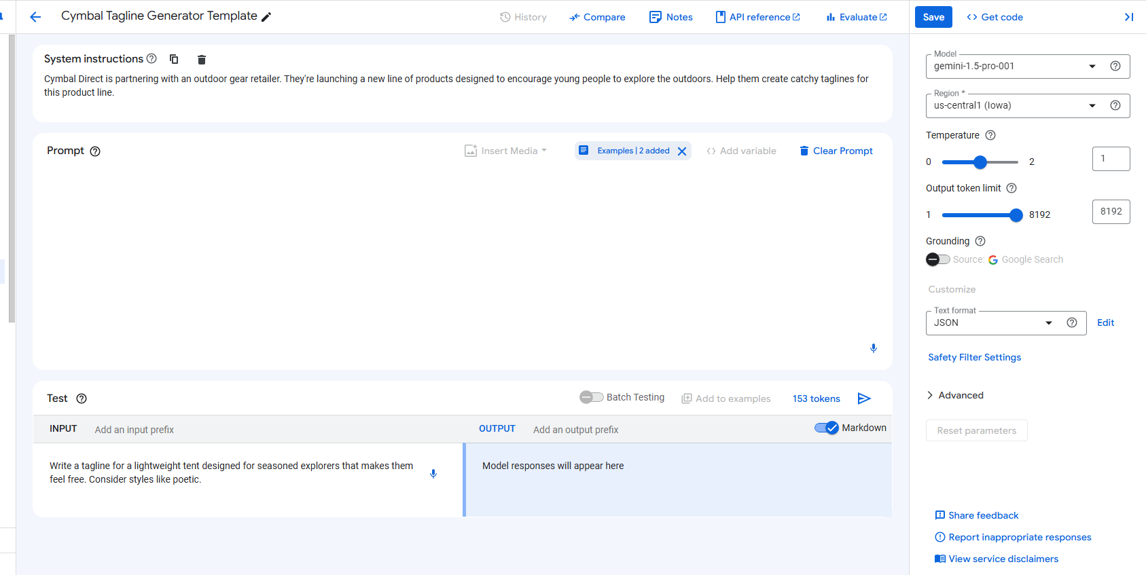The image size is (1146, 575).
Task: Show Temperature help tooltip
Action: pos(990,135)
